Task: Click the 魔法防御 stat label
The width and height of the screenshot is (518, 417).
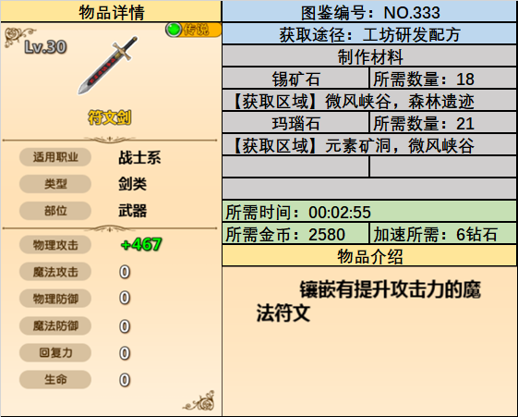Action: (55, 325)
